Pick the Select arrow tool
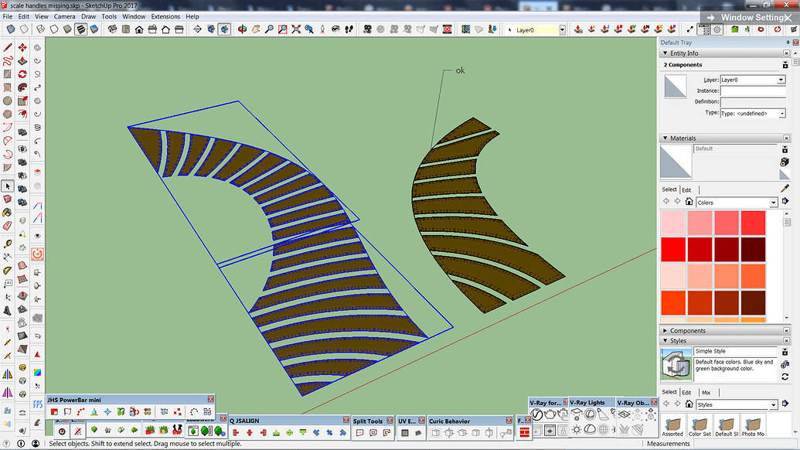 [8, 186]
